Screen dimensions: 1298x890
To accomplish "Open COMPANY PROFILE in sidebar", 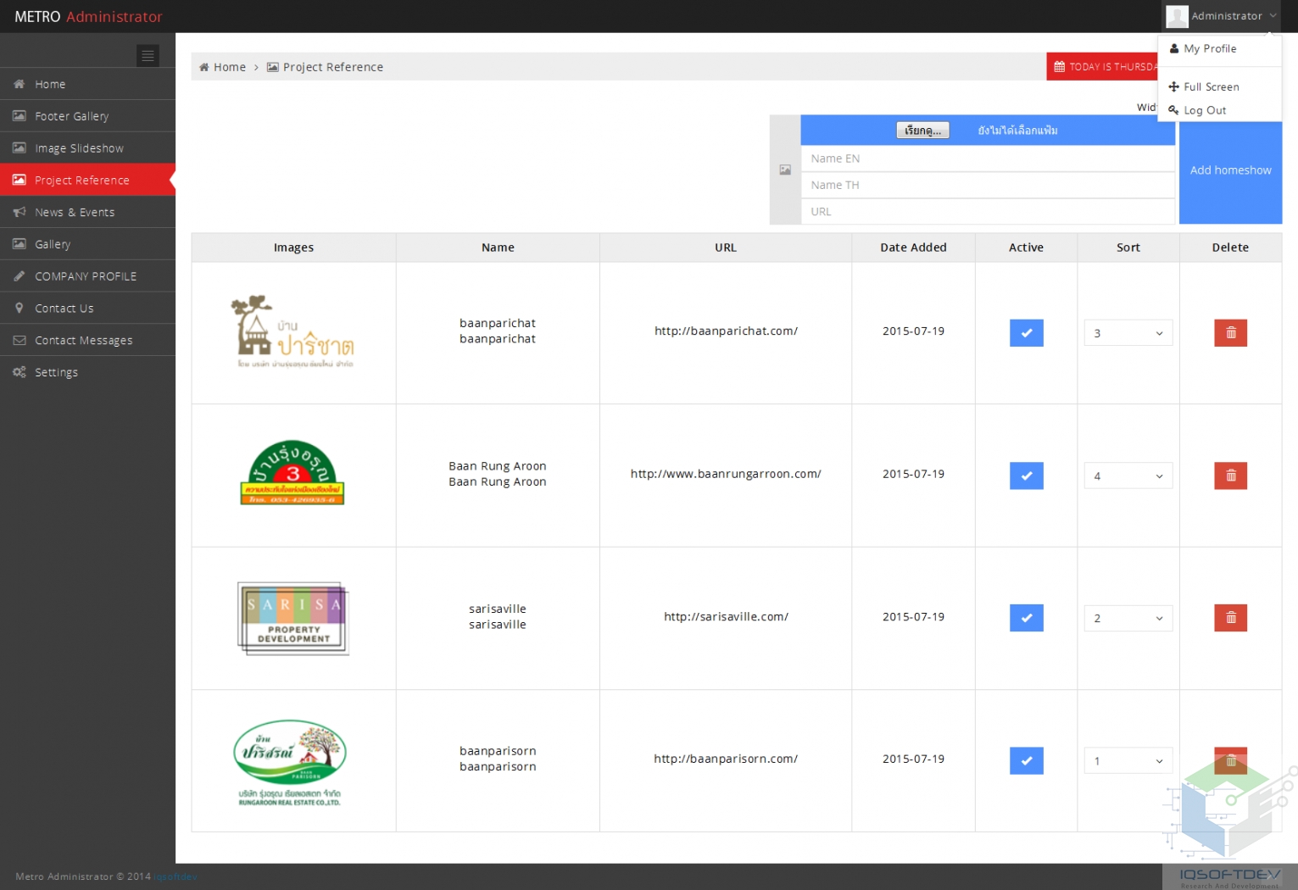I will [87, 276].
